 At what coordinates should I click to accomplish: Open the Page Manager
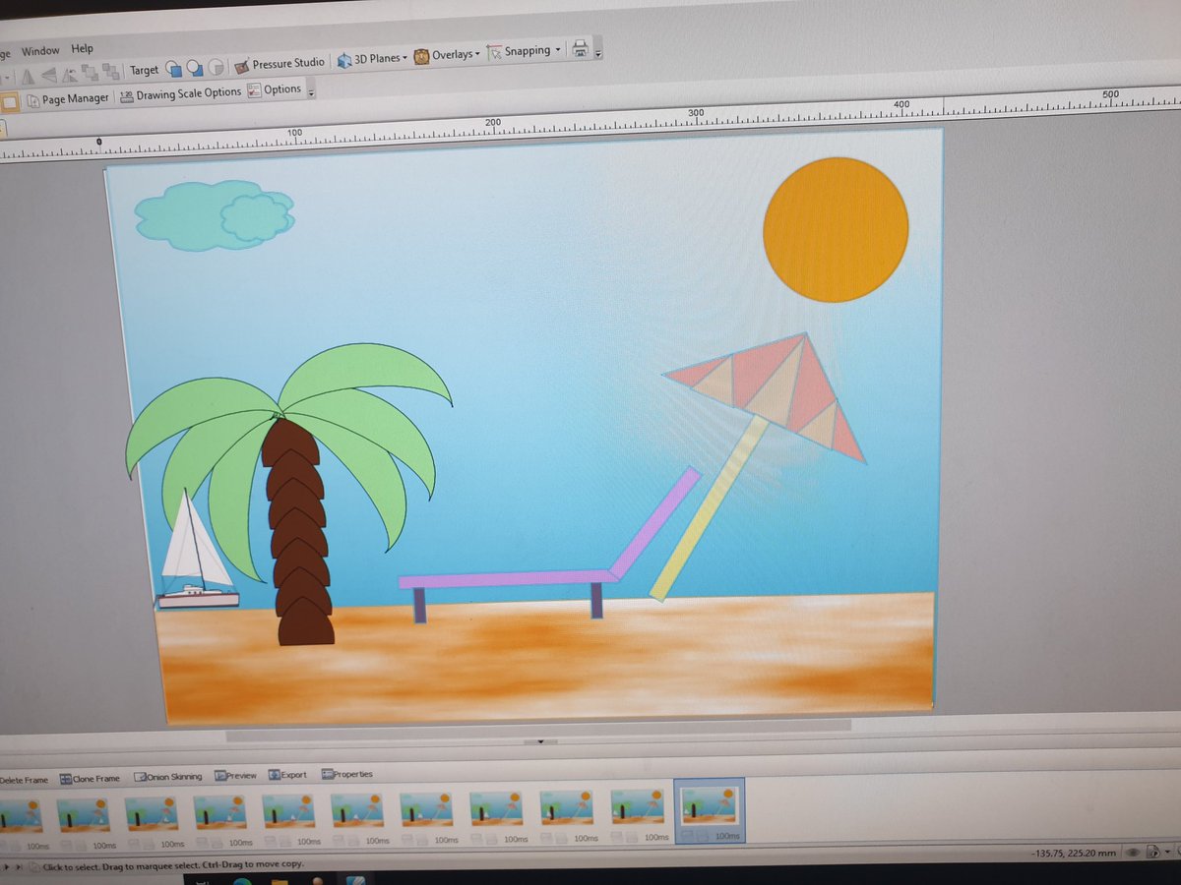[x=68, y=99]
